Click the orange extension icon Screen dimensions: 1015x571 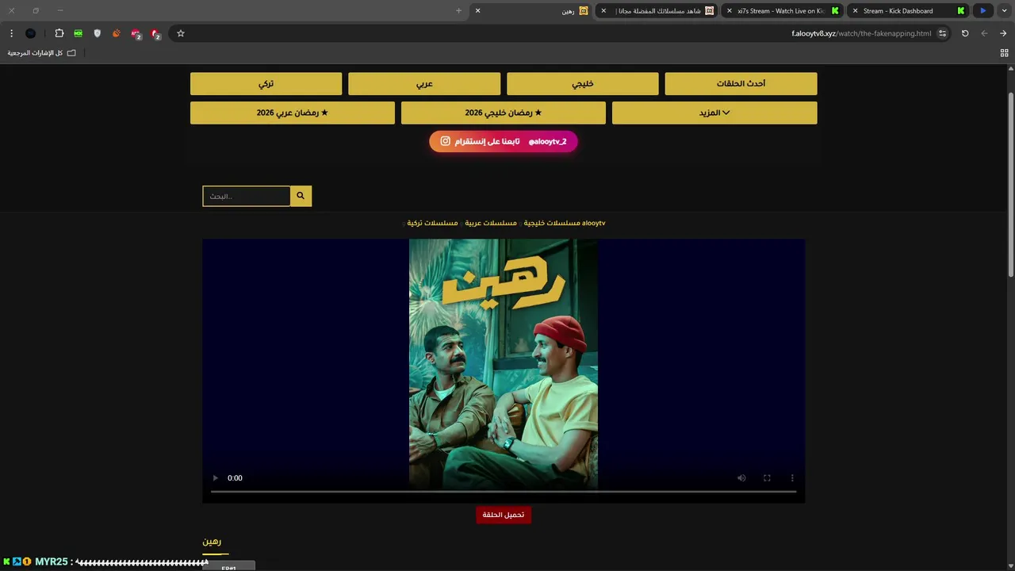(117, 33)
